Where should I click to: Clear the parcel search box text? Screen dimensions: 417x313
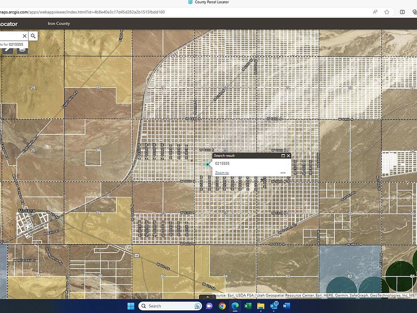coord(24,36)
